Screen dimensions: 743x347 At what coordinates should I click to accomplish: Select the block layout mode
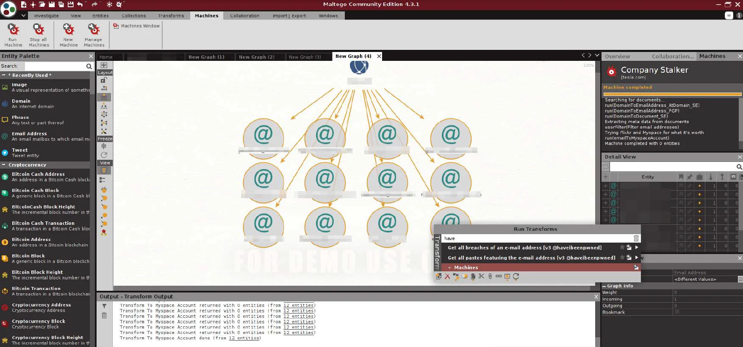tap(104, 97)
